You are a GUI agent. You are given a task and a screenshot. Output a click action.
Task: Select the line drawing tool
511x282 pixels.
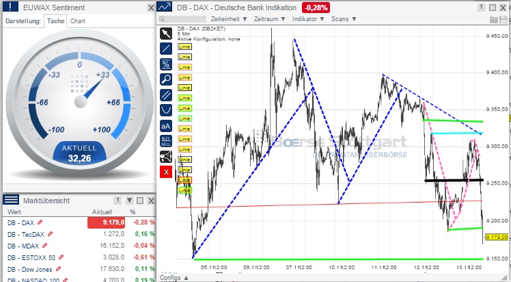point(166,49)
